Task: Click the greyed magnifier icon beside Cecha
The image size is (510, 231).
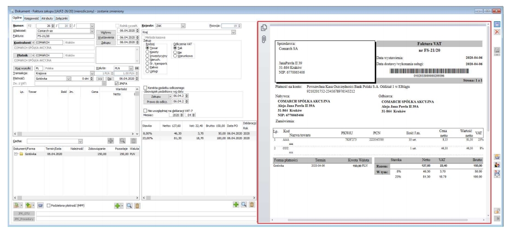Action: click(x=122, y=141)
